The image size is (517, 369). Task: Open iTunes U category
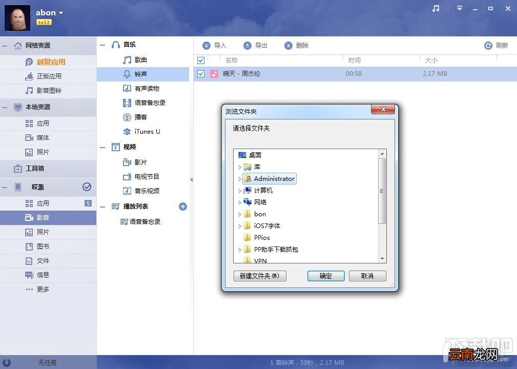143,132
